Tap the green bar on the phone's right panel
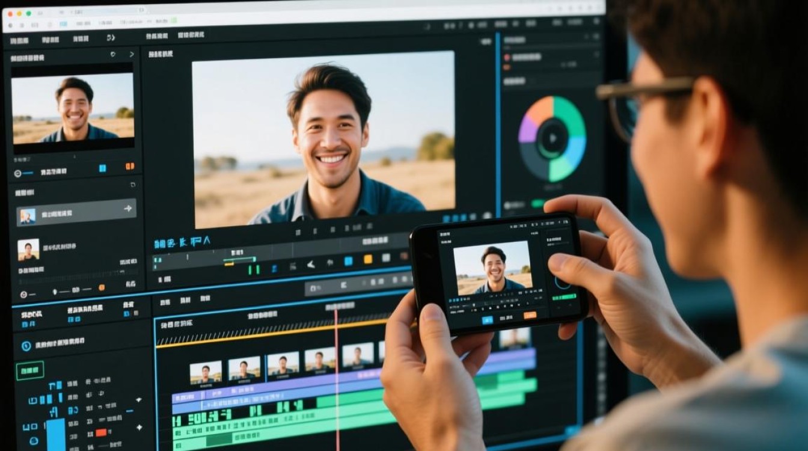 tap(564, 296)
